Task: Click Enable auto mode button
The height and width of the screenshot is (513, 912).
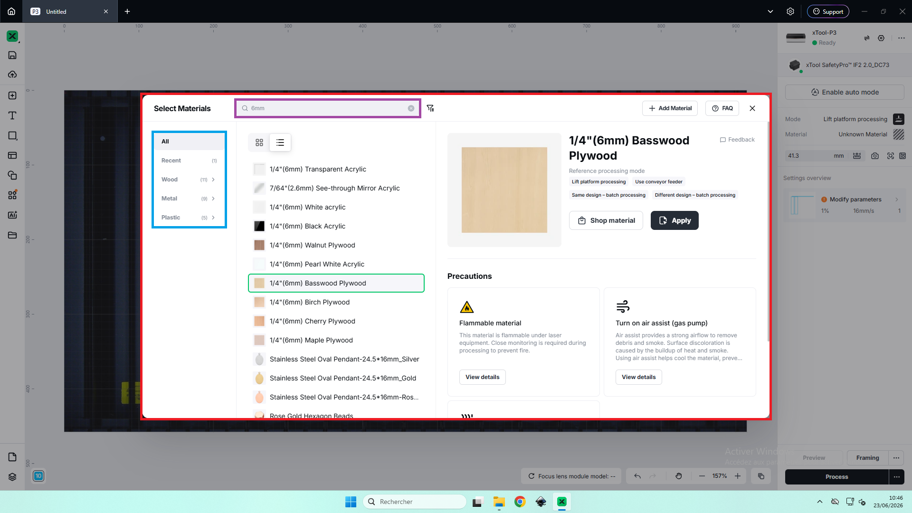Action: [845, 92]
